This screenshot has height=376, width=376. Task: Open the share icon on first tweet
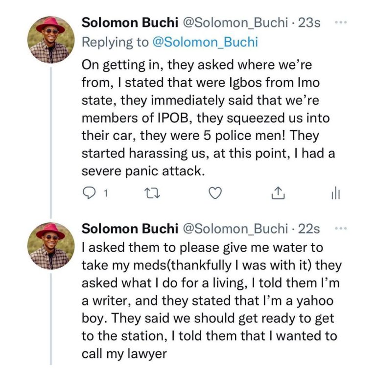pyautogui.click(x=278, y=194)
